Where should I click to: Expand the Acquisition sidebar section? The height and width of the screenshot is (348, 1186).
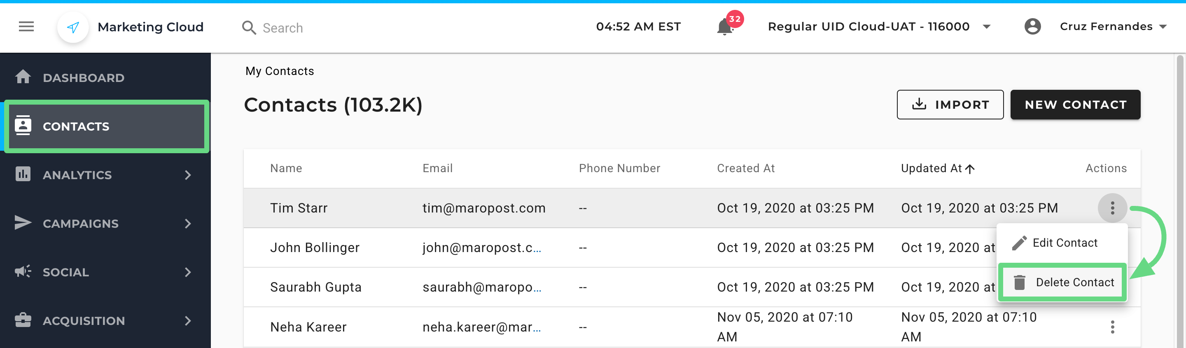pos(187,321)
